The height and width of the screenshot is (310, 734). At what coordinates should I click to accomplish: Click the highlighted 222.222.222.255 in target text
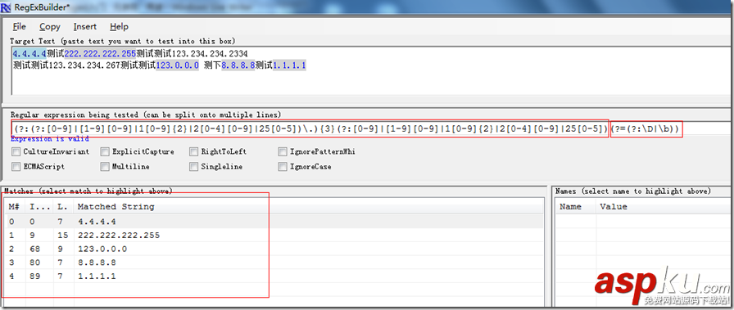100,54
